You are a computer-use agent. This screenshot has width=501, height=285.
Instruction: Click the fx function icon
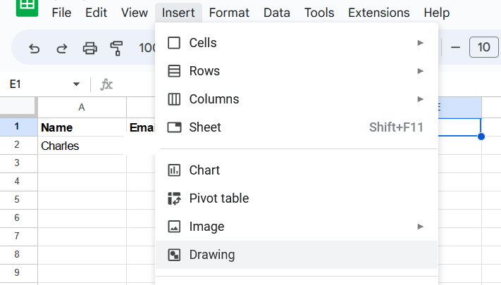[106, 84]
